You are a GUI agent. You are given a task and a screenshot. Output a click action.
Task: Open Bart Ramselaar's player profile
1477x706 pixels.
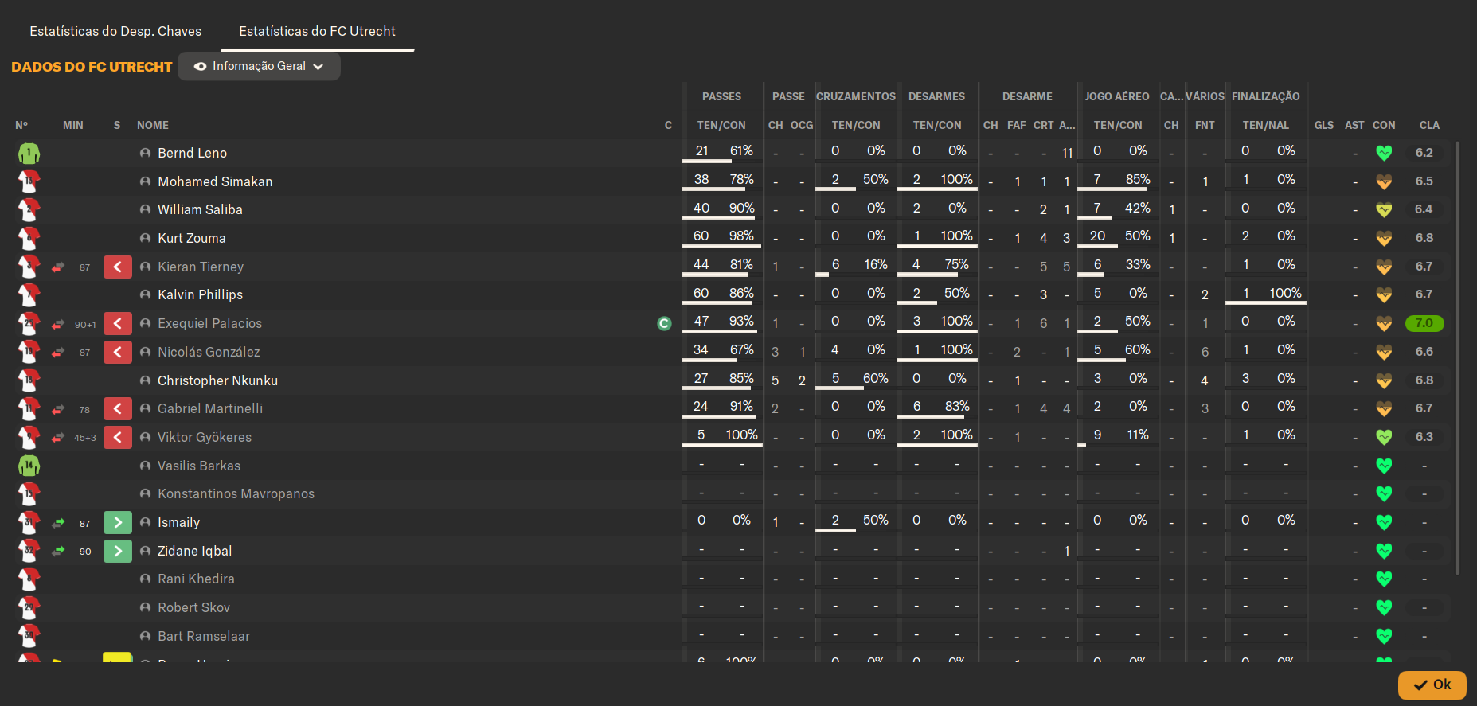pyautogui.click(x=204, y=636)
